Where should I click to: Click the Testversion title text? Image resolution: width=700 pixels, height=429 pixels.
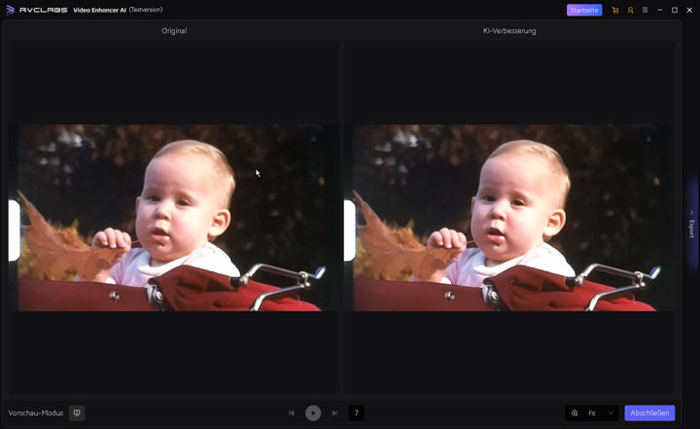tap(146, 10)
